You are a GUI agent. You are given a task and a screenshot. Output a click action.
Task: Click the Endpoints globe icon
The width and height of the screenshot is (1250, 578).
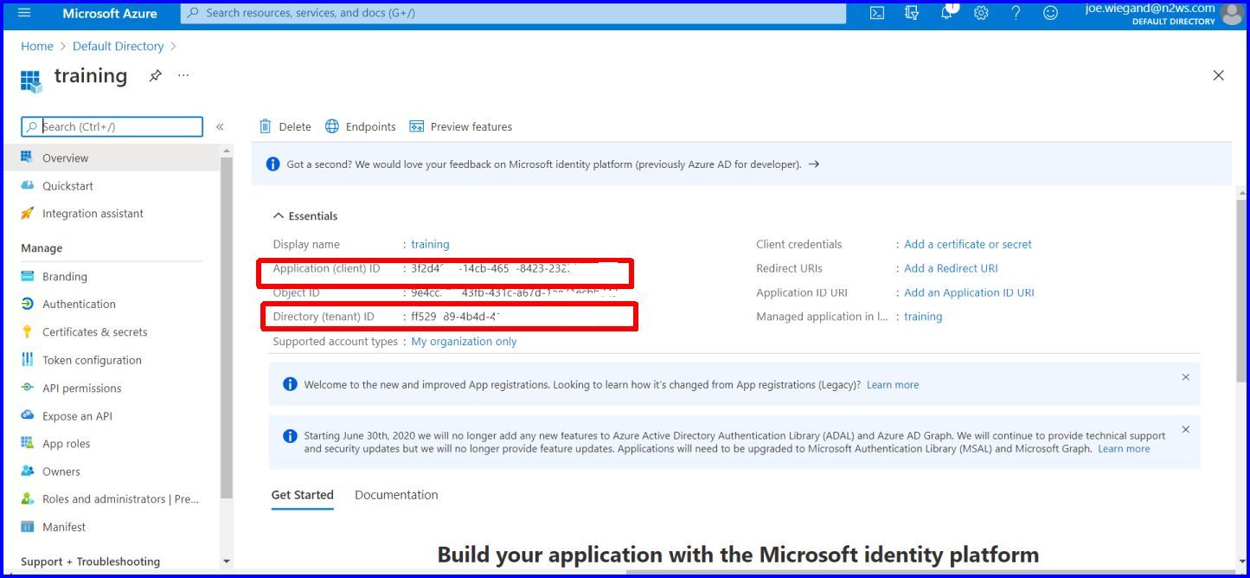point(332,126)
